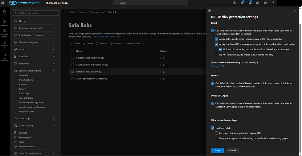This screenshot has height=156, width=302.
Task: Click Manage 0 URLs link
Action: [218, 66]
